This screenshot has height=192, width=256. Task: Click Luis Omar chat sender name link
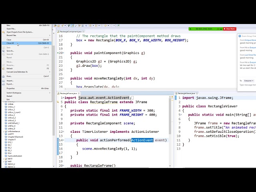(x=250, y=55)
